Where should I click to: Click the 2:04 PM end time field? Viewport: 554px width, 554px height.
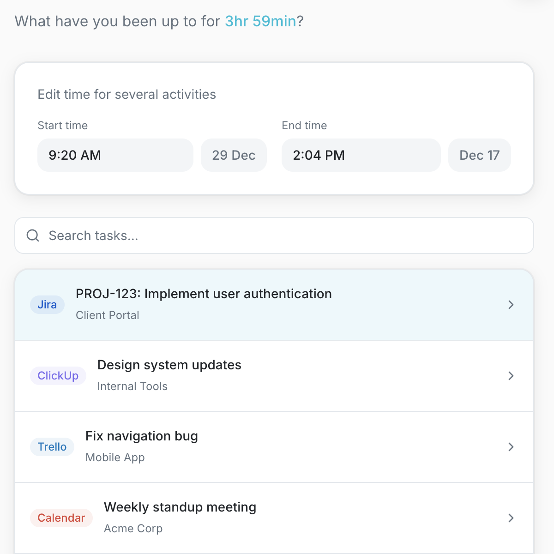(361, 155)
